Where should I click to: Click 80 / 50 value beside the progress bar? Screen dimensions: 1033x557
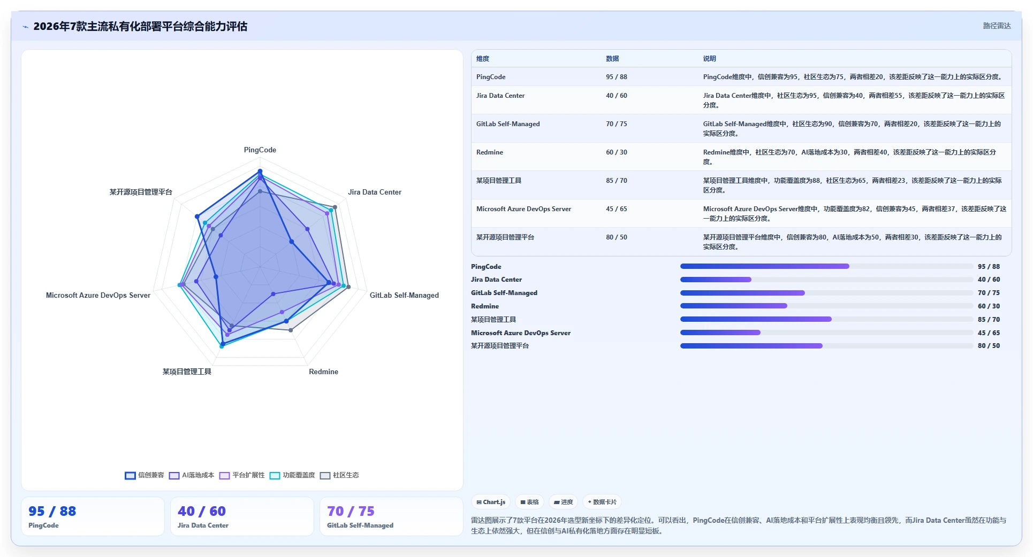pos(989,346)
